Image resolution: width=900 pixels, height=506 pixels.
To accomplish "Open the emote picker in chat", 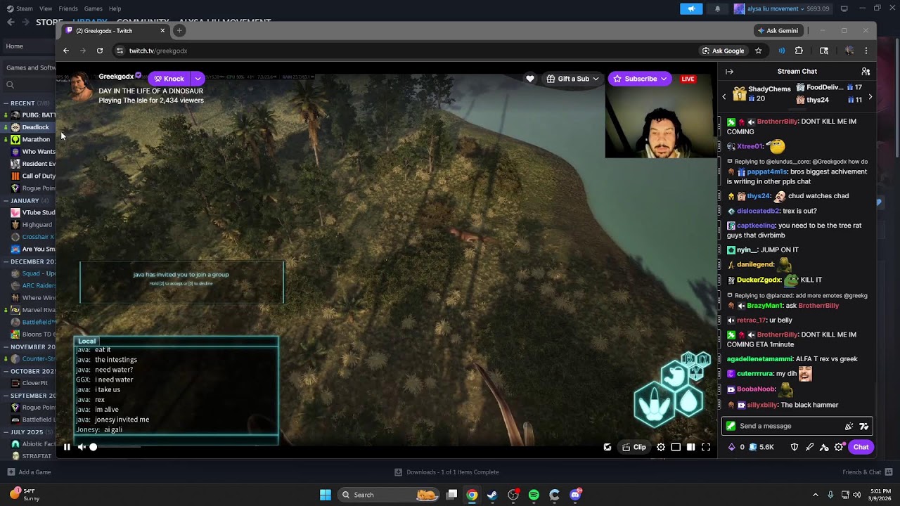I will [864, 426].
